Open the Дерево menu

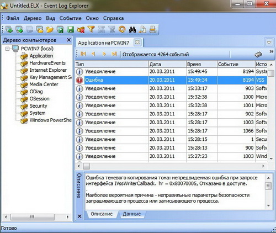coord(33,18)
